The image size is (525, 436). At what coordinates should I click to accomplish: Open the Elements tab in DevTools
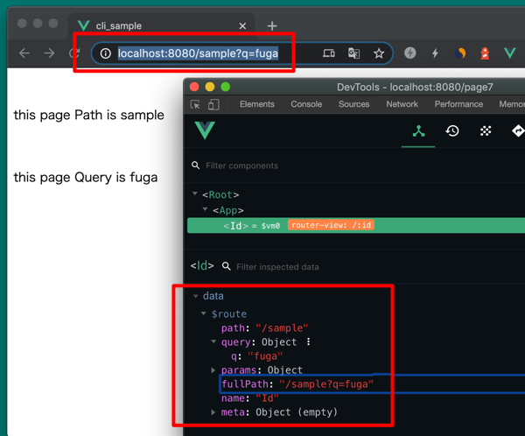[x=256, y=104]
